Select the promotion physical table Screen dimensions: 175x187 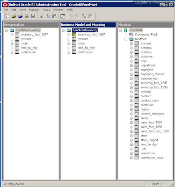point(147,105)
